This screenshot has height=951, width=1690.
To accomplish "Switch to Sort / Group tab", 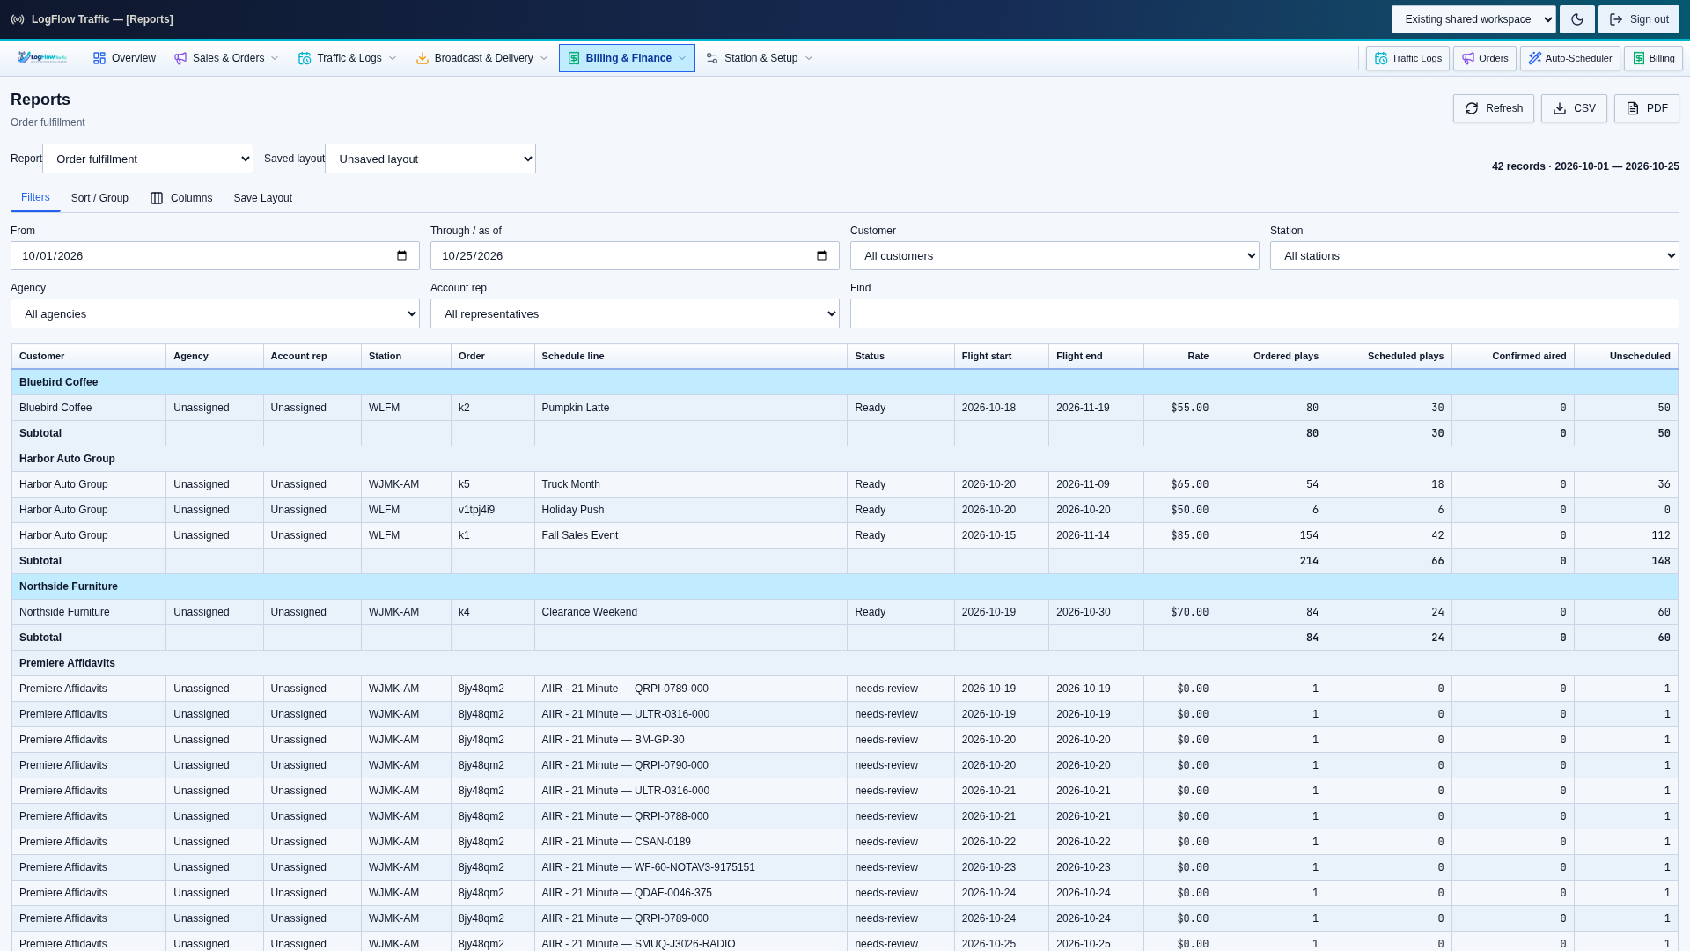I will [99, 198].
